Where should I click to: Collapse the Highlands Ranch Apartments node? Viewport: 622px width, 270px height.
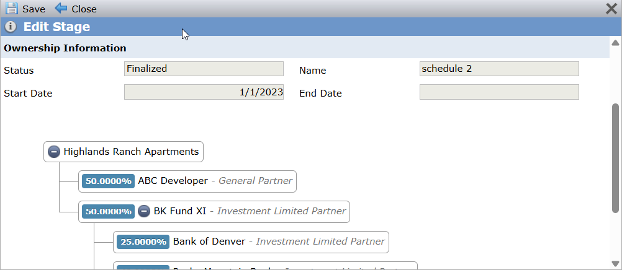(54, 152)
